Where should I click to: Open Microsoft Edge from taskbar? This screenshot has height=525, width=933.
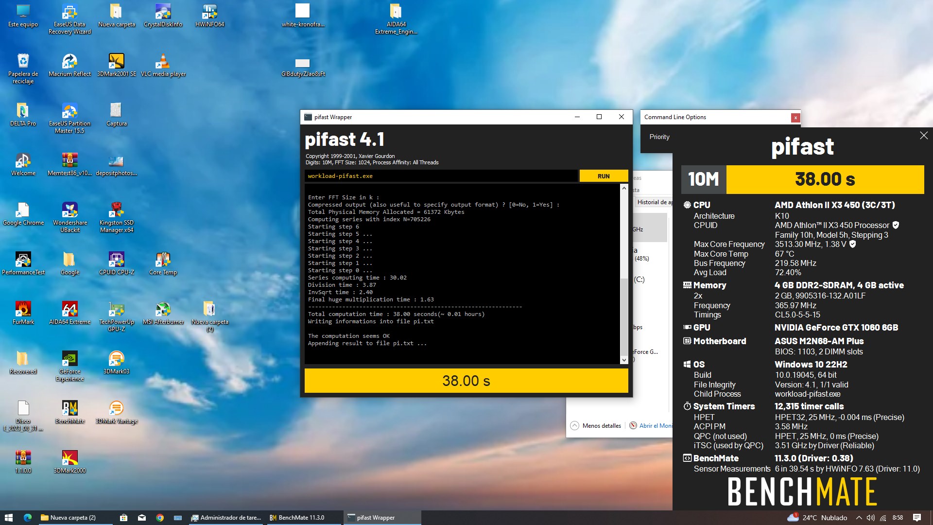28,518
